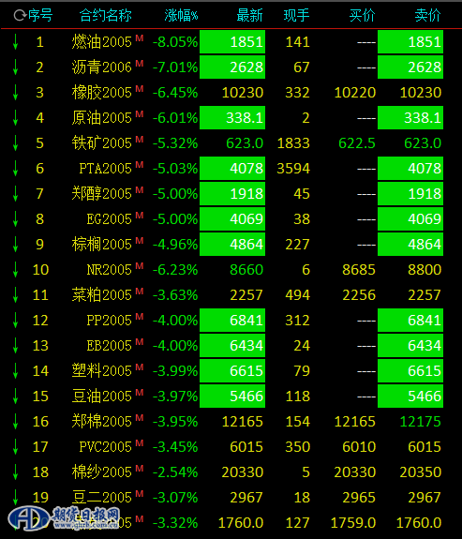This screenshot has height=539, width=462.
Task: Click the refresh icon beside 序号
Action: (20, 15)
